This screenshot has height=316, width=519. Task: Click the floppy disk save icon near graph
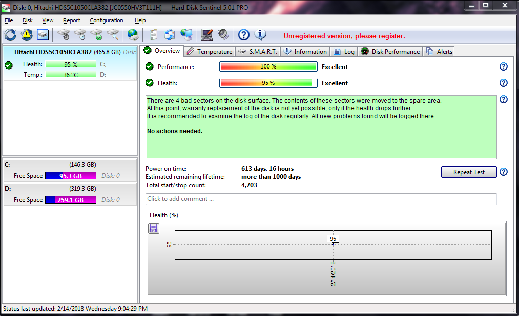click(x=154, y=229)
